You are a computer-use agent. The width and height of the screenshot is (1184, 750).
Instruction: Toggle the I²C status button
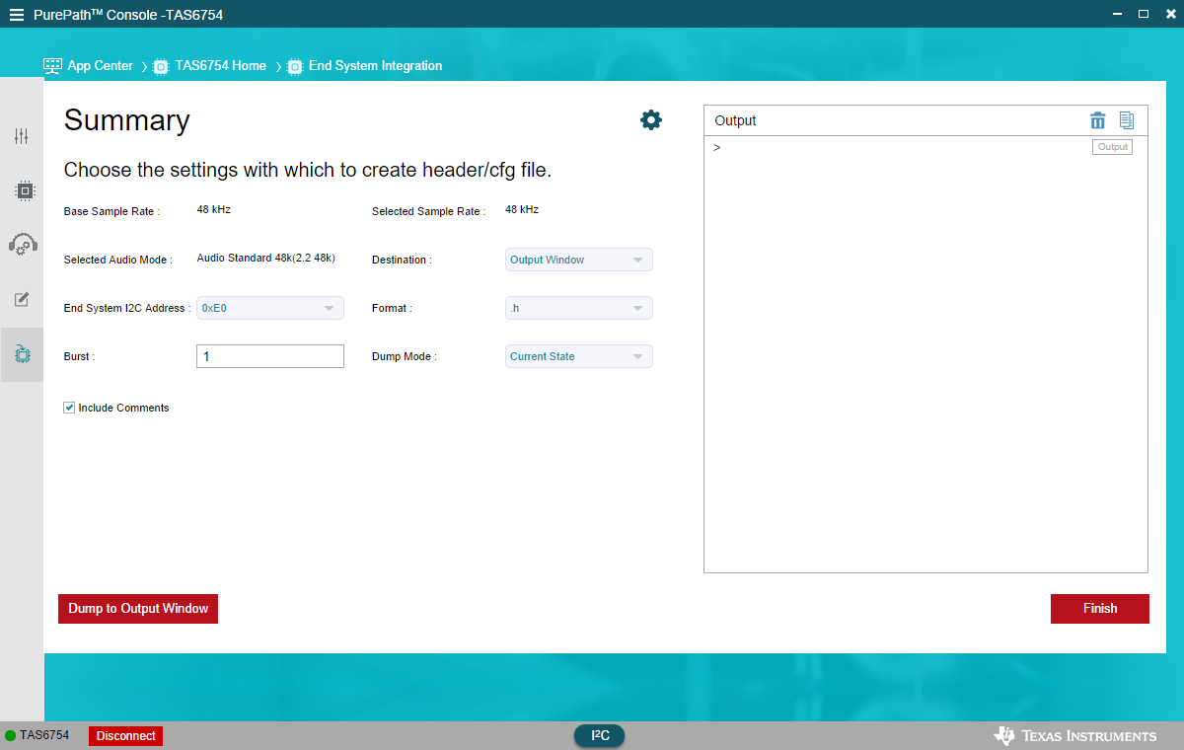(x=599, y=736)
